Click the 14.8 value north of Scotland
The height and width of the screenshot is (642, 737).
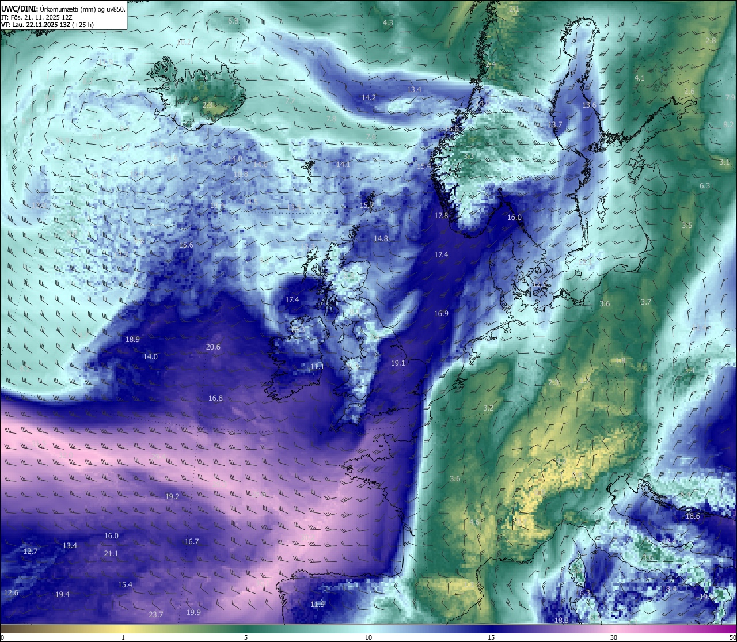(x=381, y=238)
